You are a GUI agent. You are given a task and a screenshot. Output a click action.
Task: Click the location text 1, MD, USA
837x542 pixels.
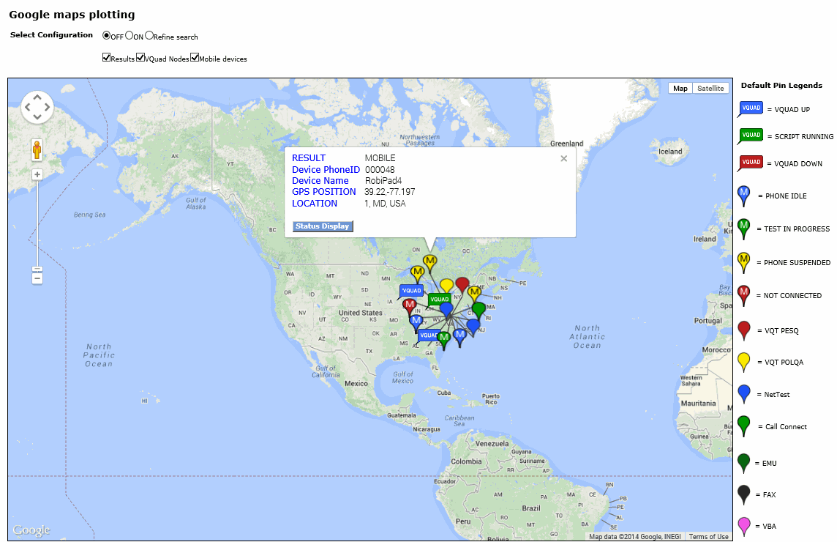pyautogui.click(x=385, y=204)
